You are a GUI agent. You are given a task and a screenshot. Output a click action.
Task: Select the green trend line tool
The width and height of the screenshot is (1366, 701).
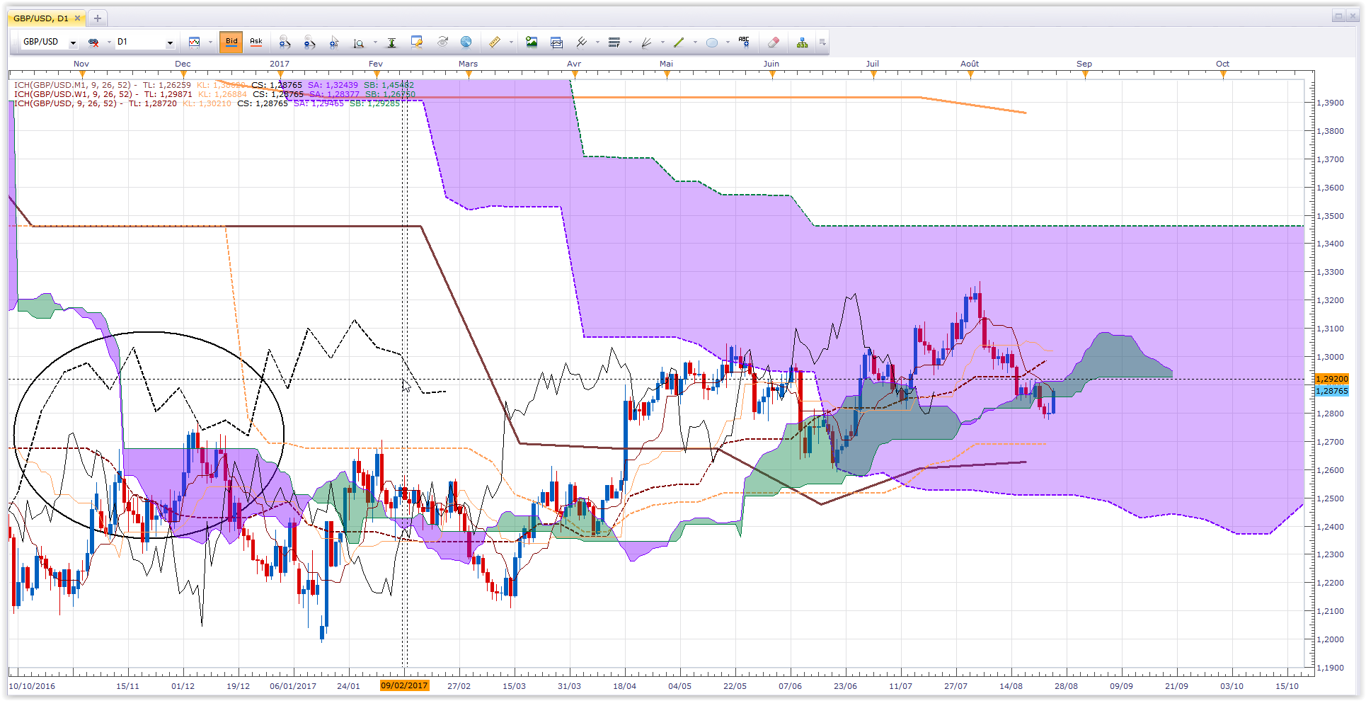coord(679,42)
